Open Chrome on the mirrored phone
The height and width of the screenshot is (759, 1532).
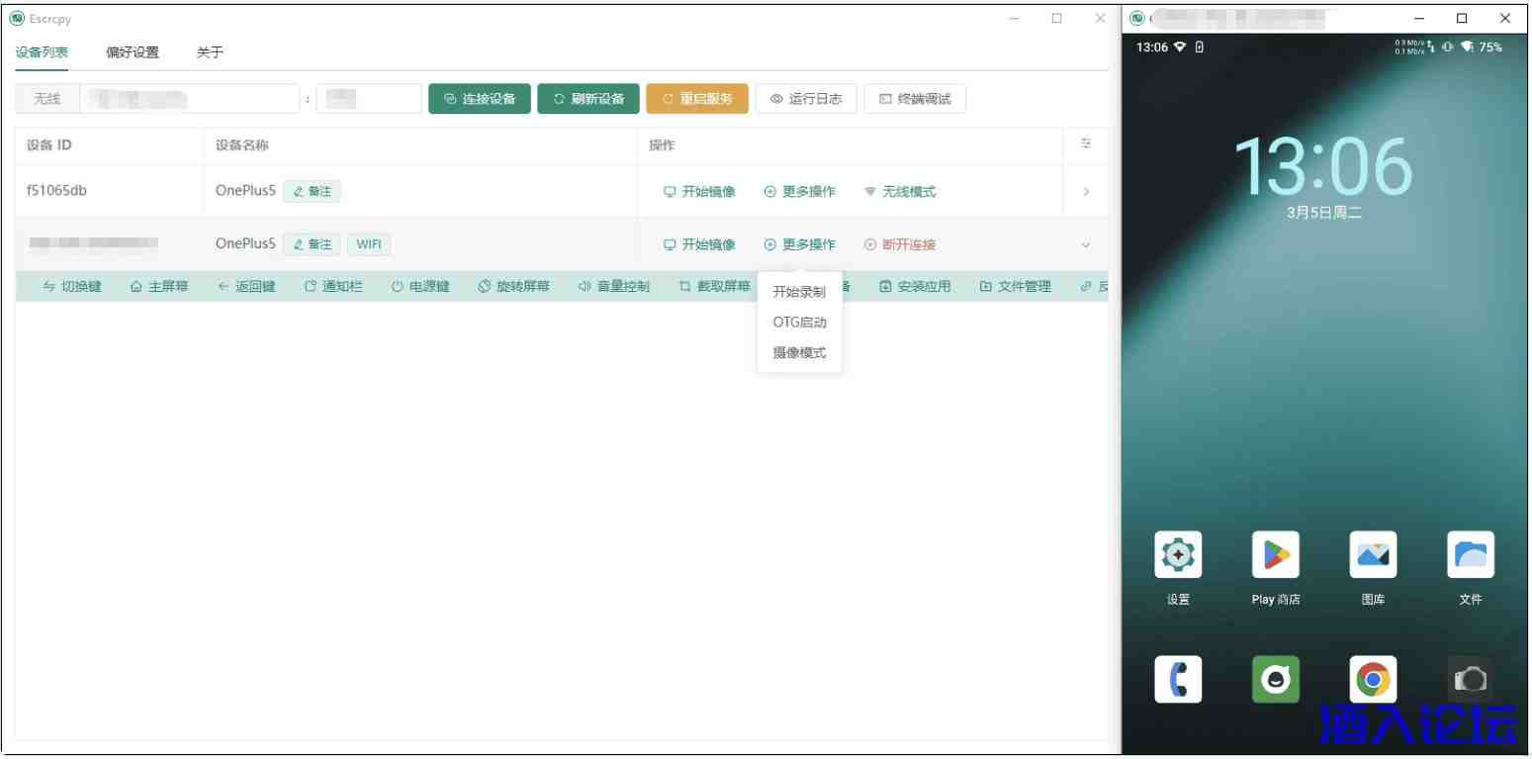1373,679
